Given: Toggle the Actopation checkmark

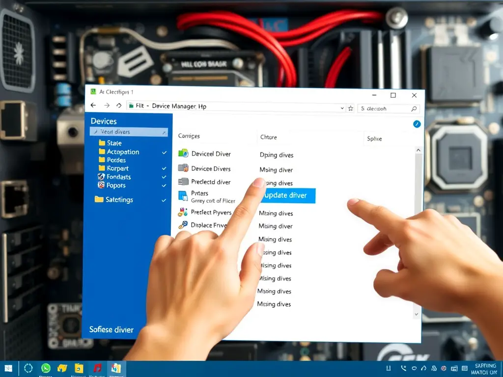Looking at the screenshot, I should (x=164, y=153).
